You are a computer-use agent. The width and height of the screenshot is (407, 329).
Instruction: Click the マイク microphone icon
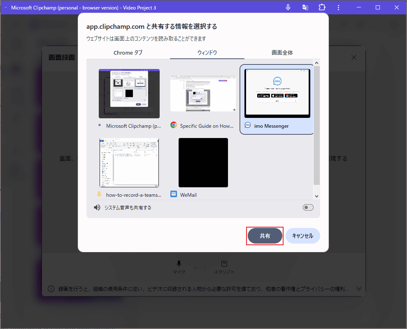(x=179, y=264)
